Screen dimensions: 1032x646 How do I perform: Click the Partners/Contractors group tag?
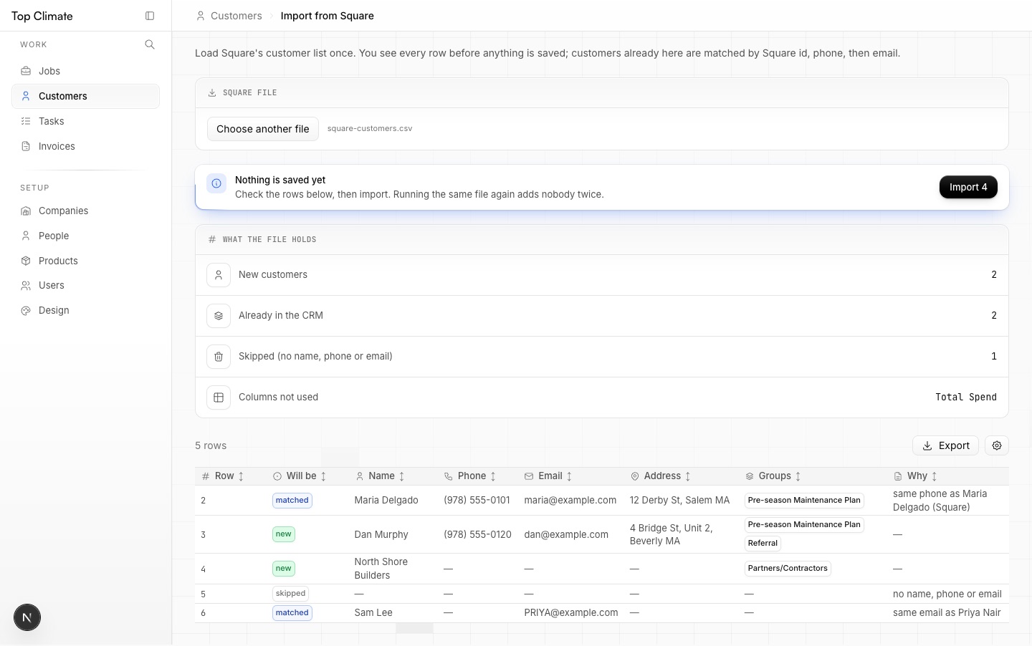point(788,569)
